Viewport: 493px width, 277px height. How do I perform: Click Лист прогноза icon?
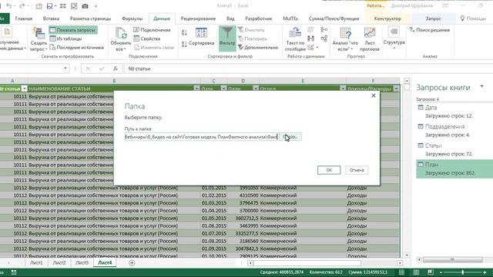click(x=370, y=39)
